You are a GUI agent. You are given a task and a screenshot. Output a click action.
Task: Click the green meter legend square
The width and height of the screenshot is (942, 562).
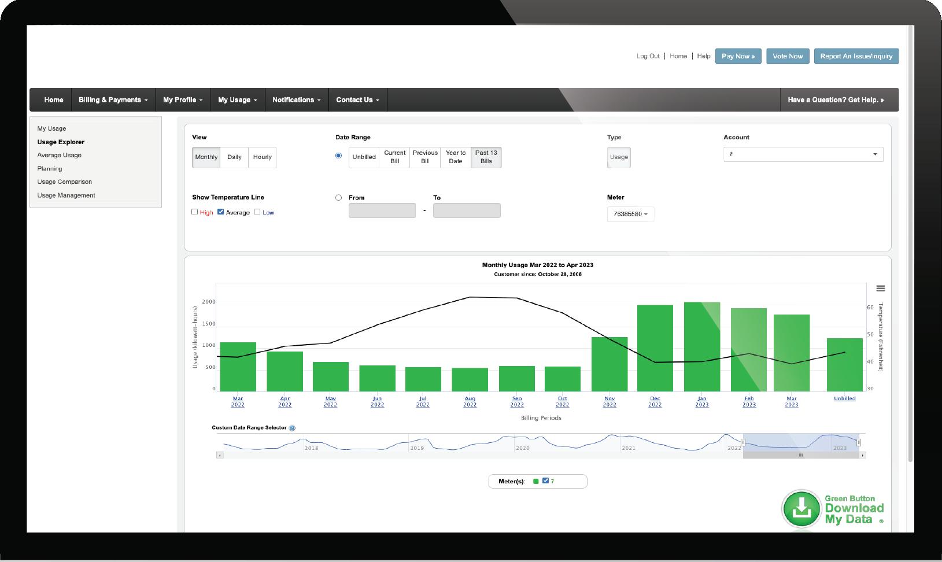point(536,481)
